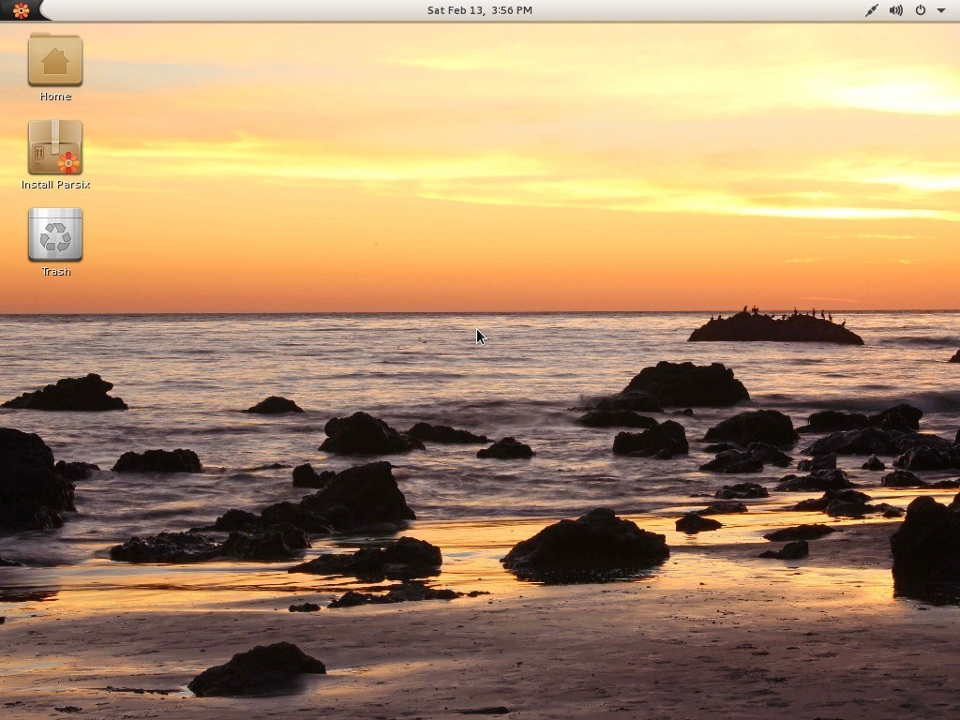Screen dimensions: 960x720
Task: Click blank panel space left of the clock
Action: click(234, 10)
